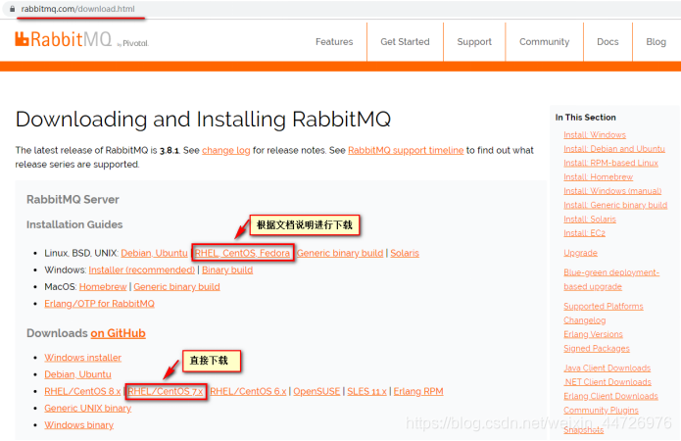
Task: Open Windows Installer (recommended) link
Action: [x=141, y=269]
